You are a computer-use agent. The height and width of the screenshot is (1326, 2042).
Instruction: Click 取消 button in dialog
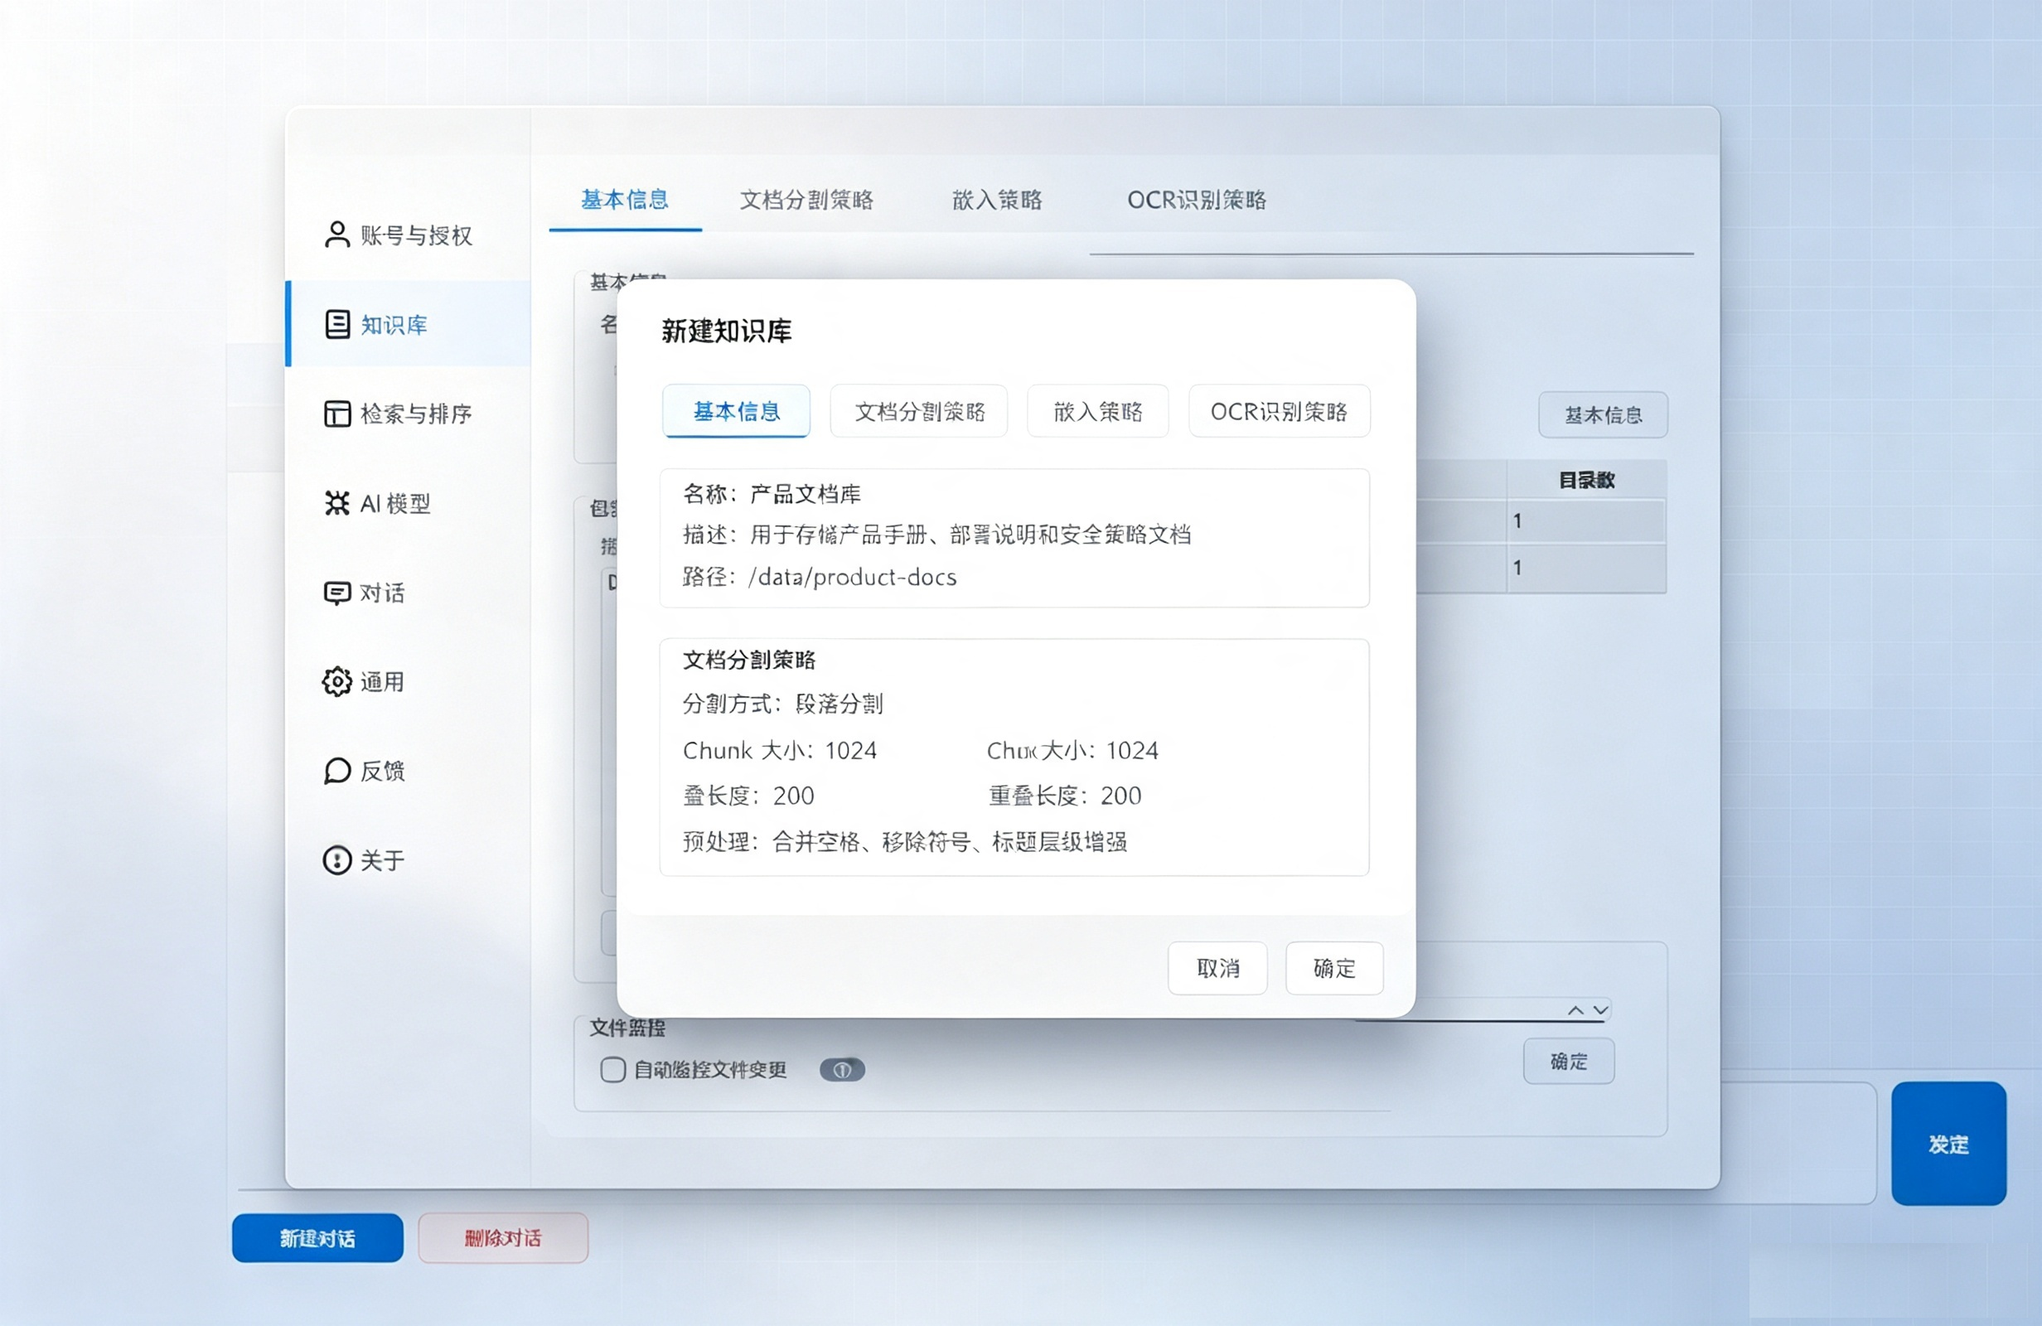(1217, 968)
